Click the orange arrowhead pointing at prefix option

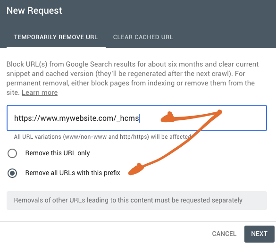point(136,170)
